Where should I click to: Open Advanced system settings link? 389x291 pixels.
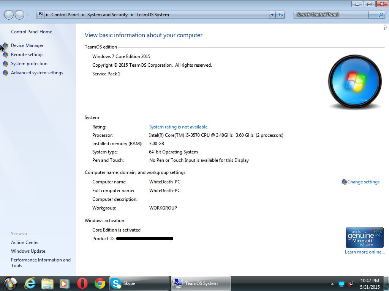coord(37,73)
